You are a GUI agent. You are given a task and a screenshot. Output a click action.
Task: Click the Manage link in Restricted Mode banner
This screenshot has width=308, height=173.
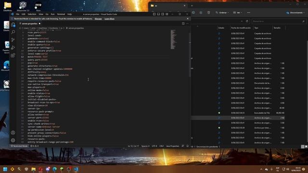coord(98,19)
